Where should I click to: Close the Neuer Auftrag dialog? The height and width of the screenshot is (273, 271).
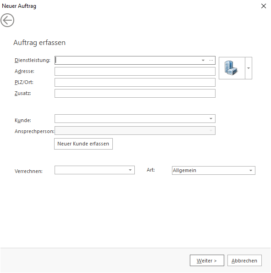coord(264,6)
